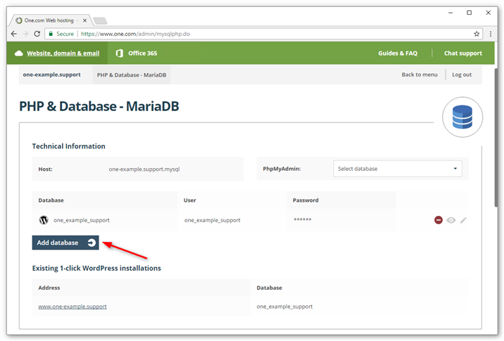The width and height of the screenshot is (504, 341).
Task: Click the browser back arrow
Action: [x=14, y=34]
